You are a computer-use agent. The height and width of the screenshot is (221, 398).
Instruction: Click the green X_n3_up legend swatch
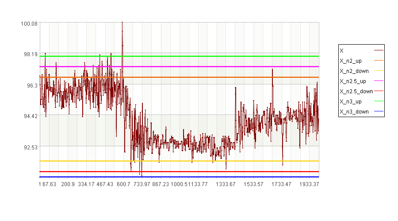[379, 101]
